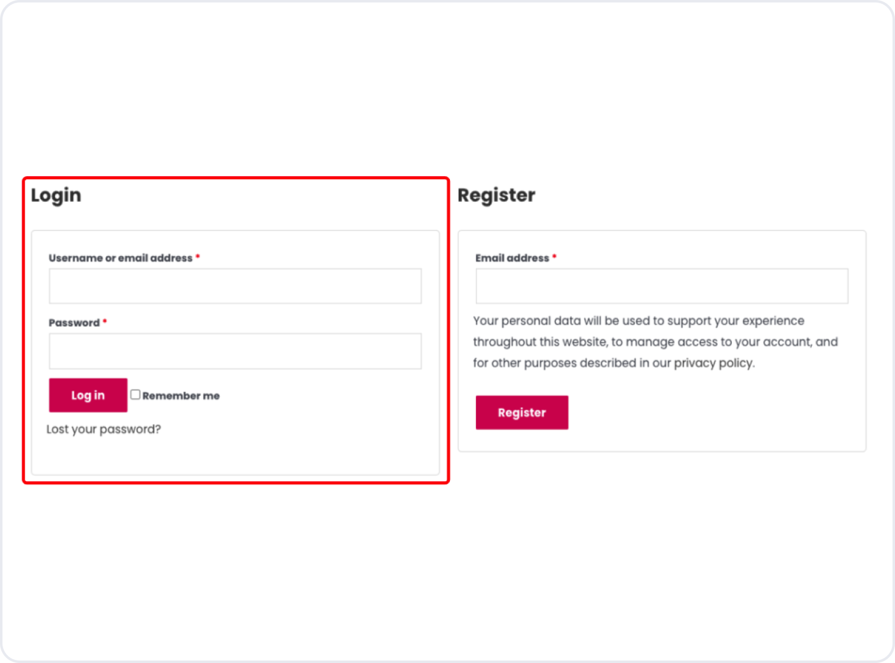Focus the Password field in Login form
This screenshot has width=895, height=663.
[x=235, y=351]
